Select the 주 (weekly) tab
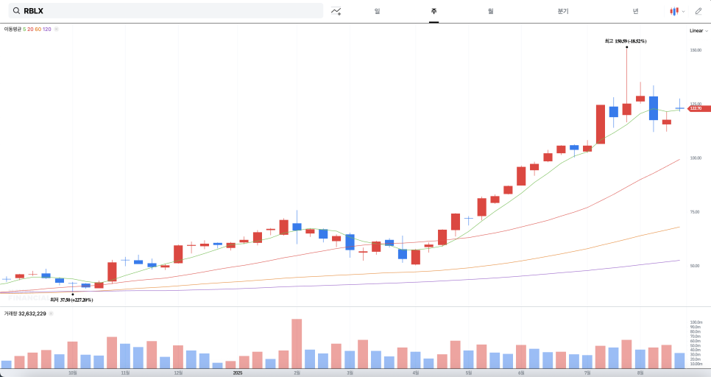The width and height of the screenshot is (711, 377). (434, 11)
